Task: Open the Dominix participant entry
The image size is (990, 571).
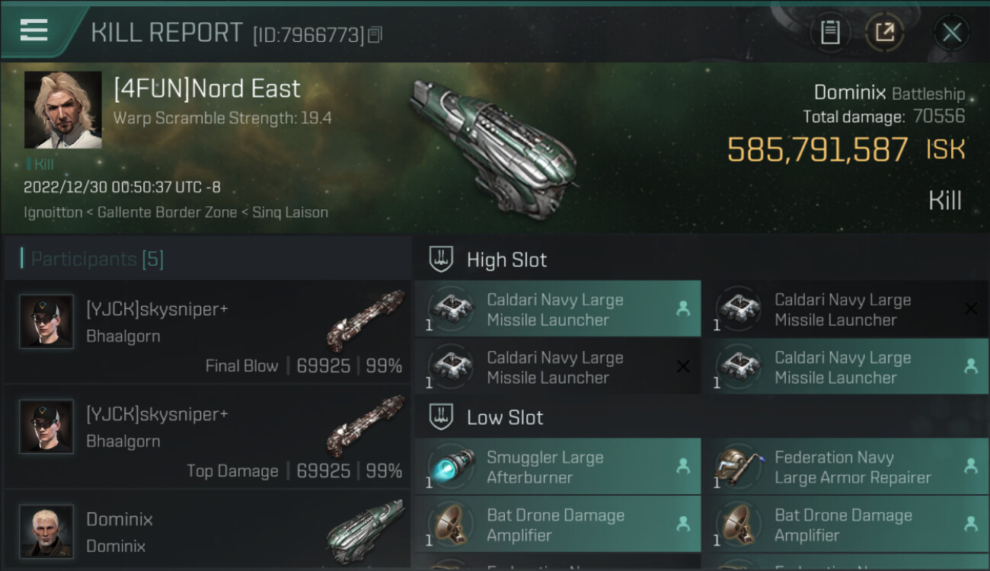Action: [207, 531]
